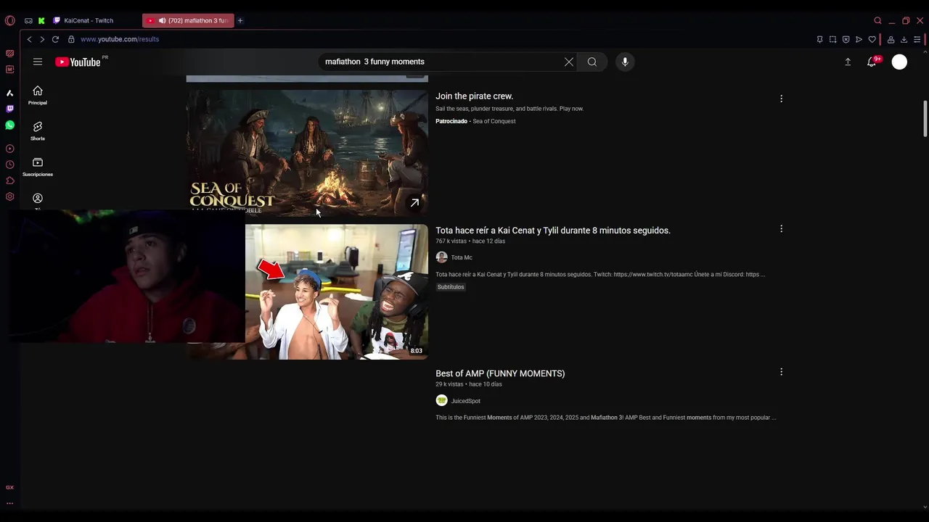Screen dimensions: 929x522
Task: Open YouTube notifications bell
Action: [x=872, y=62]
